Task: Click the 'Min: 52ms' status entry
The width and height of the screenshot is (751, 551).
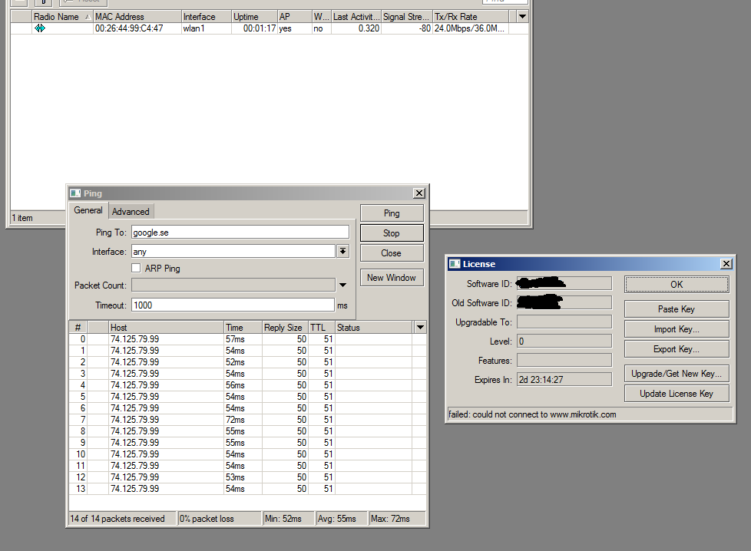Action: [x=289, y=519]
